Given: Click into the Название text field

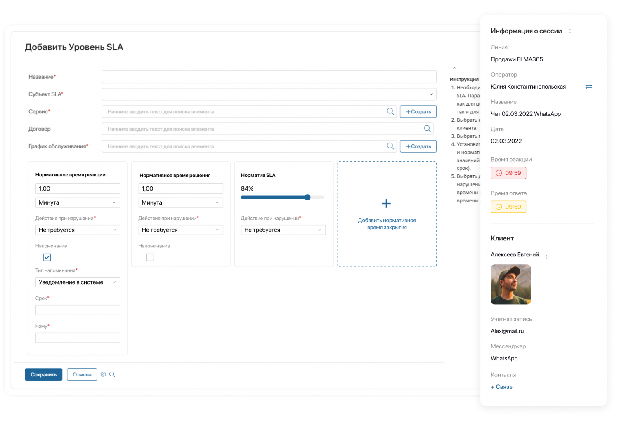Looking at the screenshot, I should pos(269,77).
